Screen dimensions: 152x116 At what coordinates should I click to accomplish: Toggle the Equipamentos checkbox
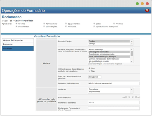point(66,23)
